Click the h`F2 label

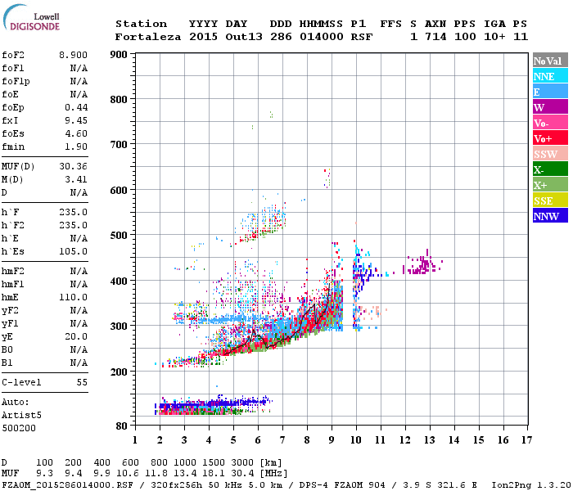[x=13, y=225]
